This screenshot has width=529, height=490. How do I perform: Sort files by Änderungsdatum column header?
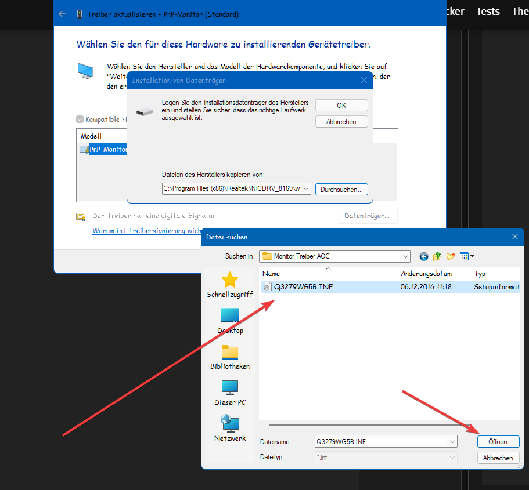433,274
